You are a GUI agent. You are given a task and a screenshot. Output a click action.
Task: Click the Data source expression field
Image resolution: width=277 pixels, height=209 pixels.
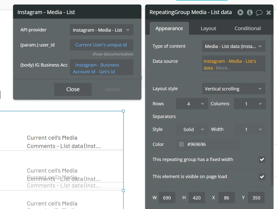click(x=233, y=64)
